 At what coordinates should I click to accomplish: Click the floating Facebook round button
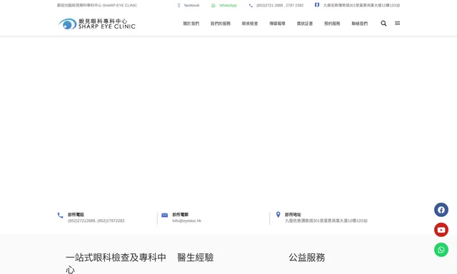pyautogui.click(x=441, y=210)
